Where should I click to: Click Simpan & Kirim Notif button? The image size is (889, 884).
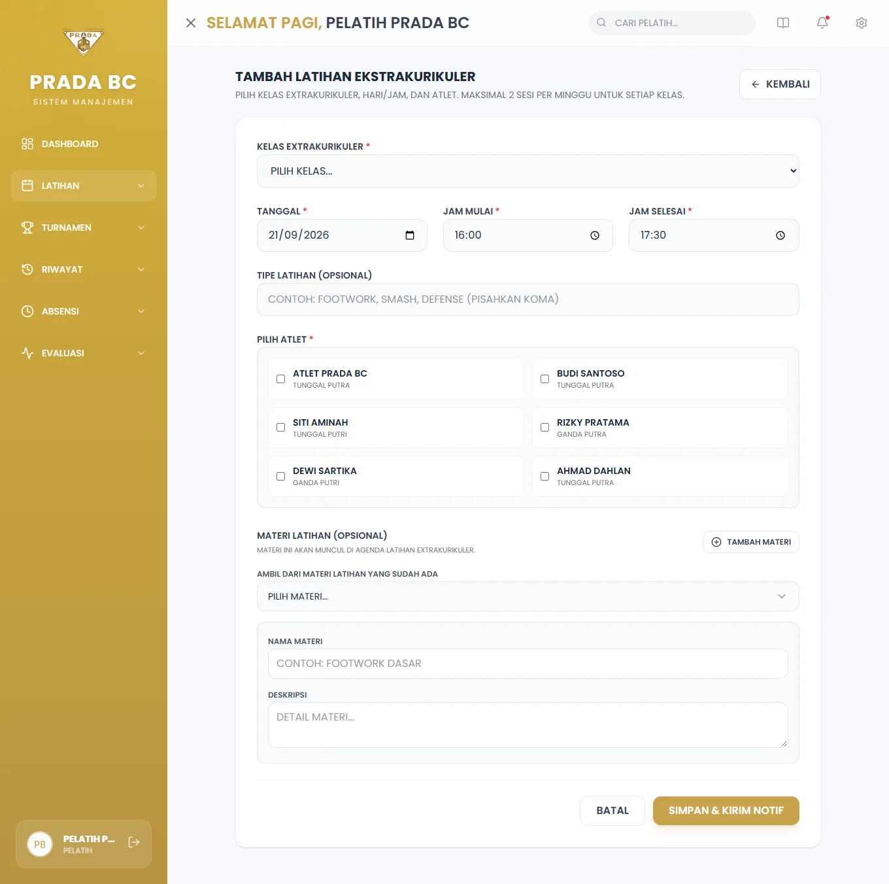(x=726, y=811)
